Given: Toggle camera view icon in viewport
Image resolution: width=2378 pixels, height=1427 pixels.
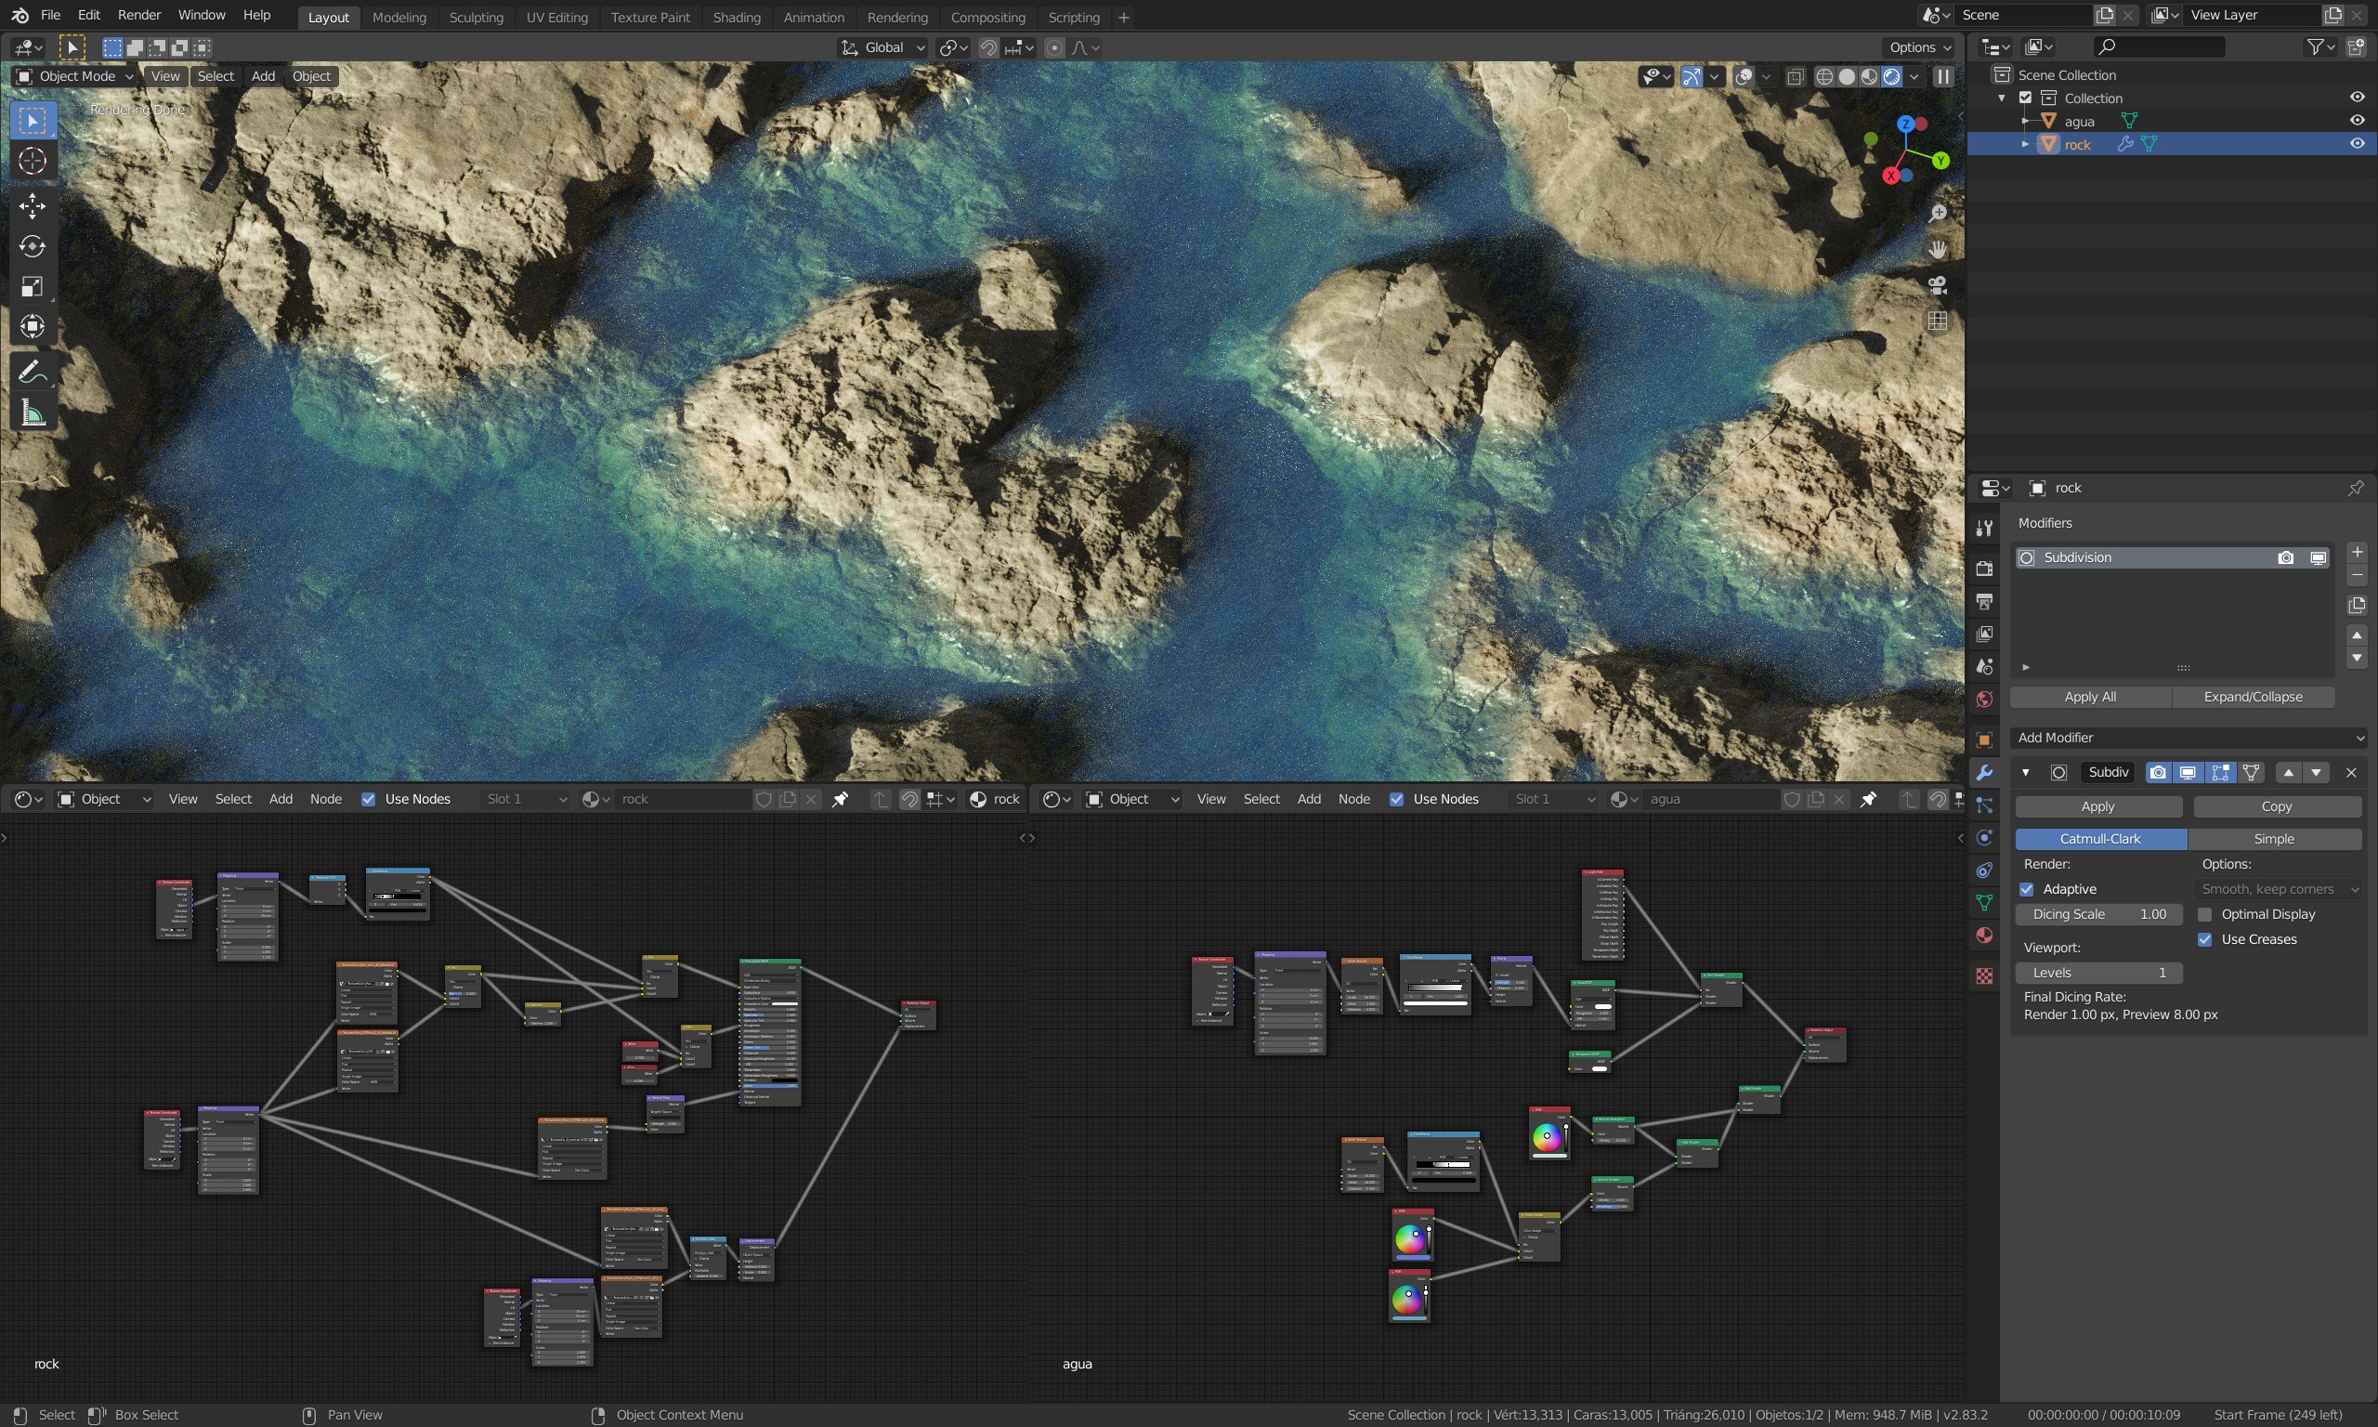Looking at the screenshot, I should coord(1938,284).
